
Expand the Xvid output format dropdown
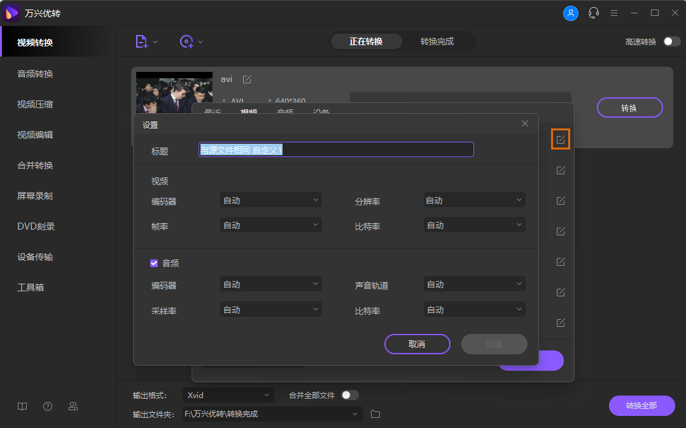tap(228, 394)
